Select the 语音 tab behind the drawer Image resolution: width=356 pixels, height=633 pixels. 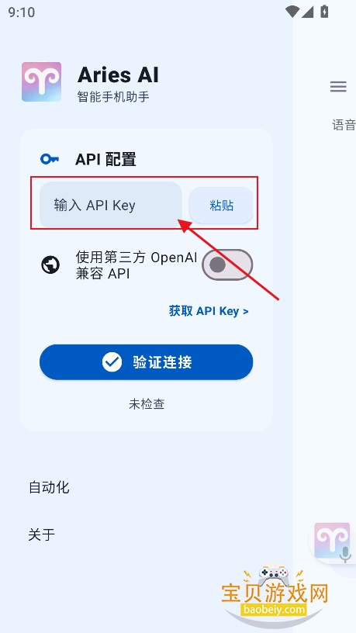tap(344, 125)
